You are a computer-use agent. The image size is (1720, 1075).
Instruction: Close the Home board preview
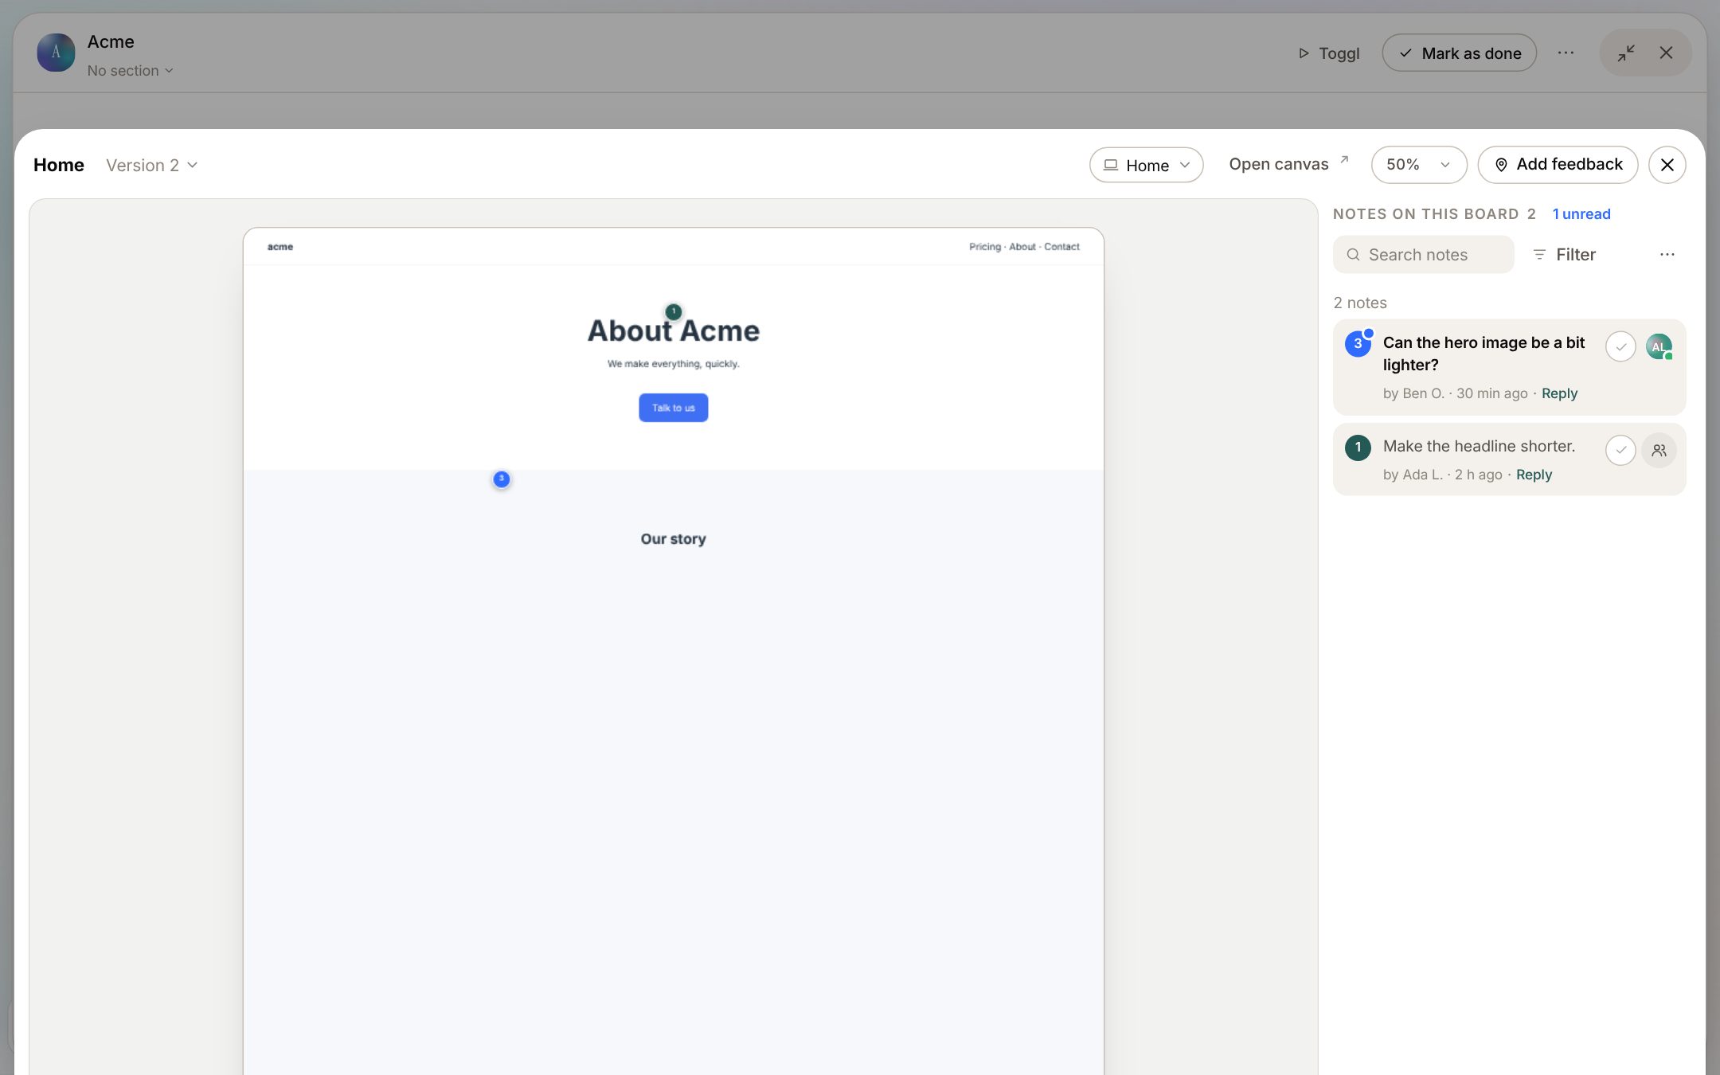point(1667,165)
